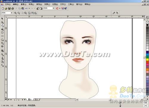
Task: Click the horizontal scrollbar left arrow
Action: tap(77, 100)
